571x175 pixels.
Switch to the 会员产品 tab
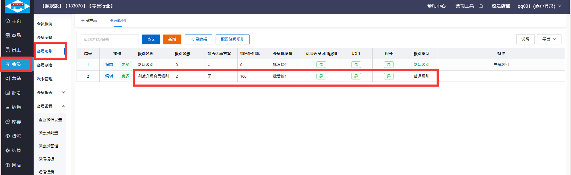(89, 21)
